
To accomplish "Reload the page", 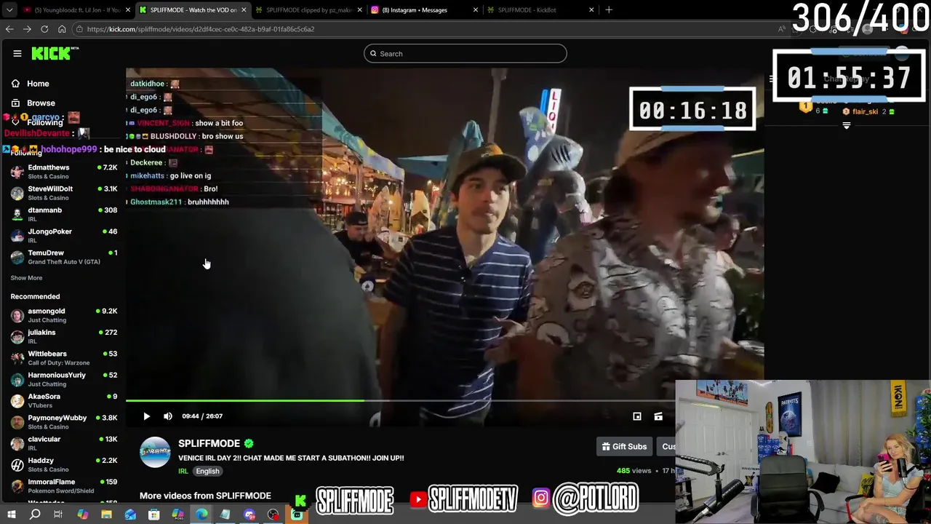I will [x=44, y=29].
